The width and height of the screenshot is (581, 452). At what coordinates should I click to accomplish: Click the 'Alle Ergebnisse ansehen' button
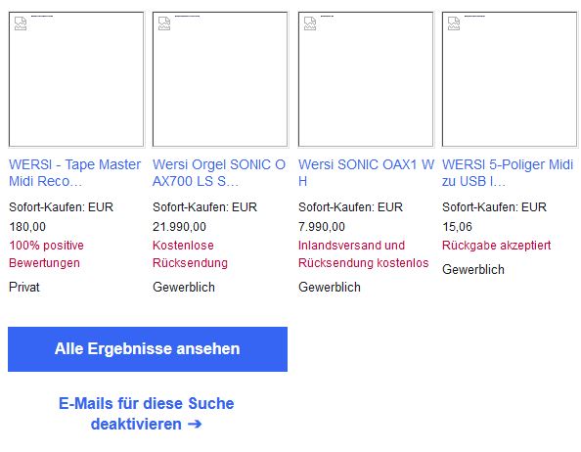pos(148,349)
